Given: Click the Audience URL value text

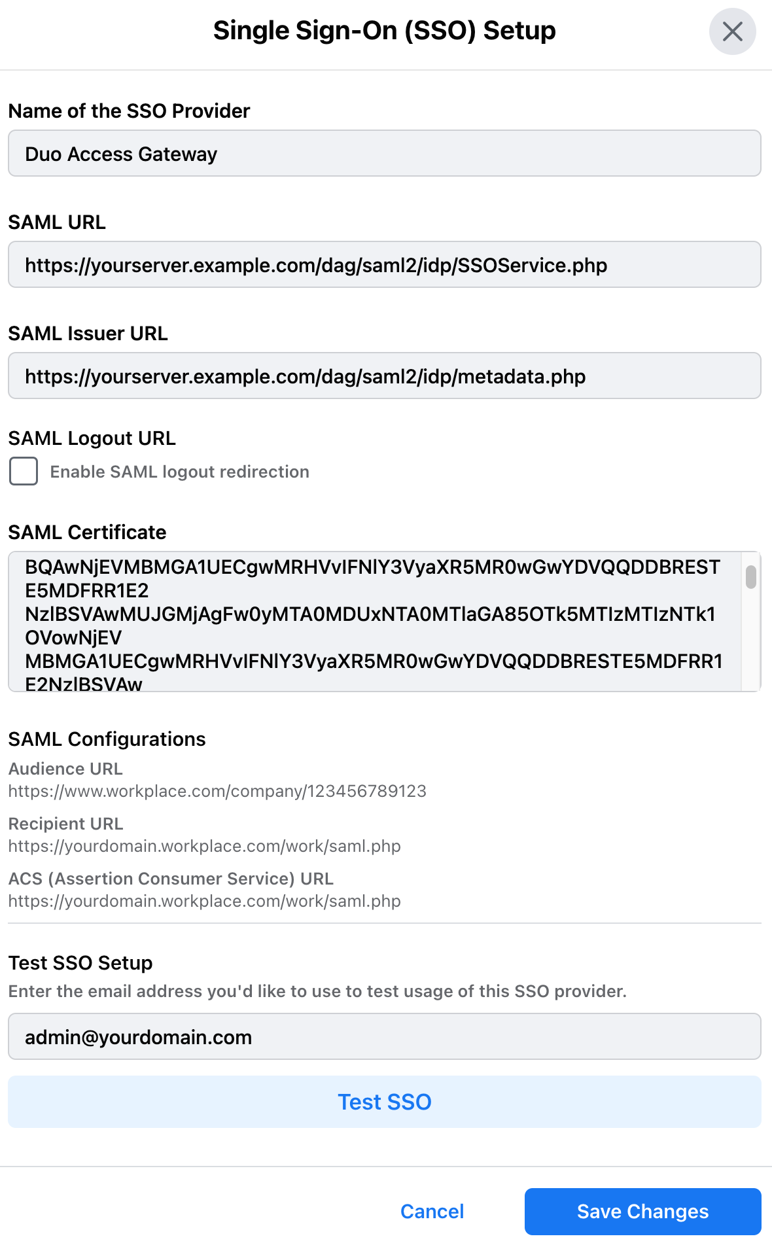Looking at the screenshot, I should (x=217, y=791).
